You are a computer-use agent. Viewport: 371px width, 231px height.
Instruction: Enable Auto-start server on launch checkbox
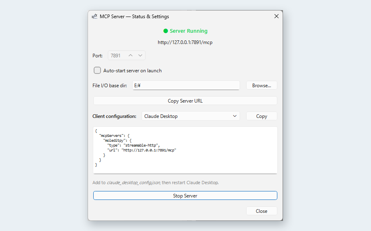[x=97, y=71]
